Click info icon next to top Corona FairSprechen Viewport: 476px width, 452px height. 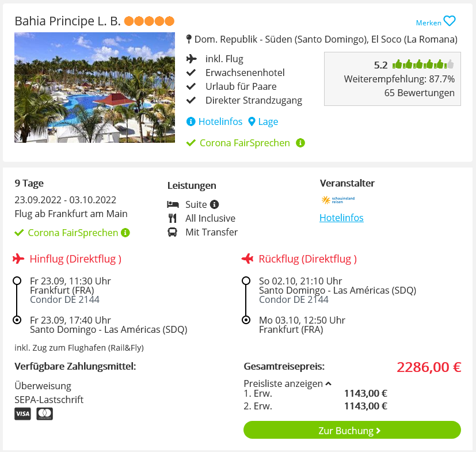tap(300, 143)
